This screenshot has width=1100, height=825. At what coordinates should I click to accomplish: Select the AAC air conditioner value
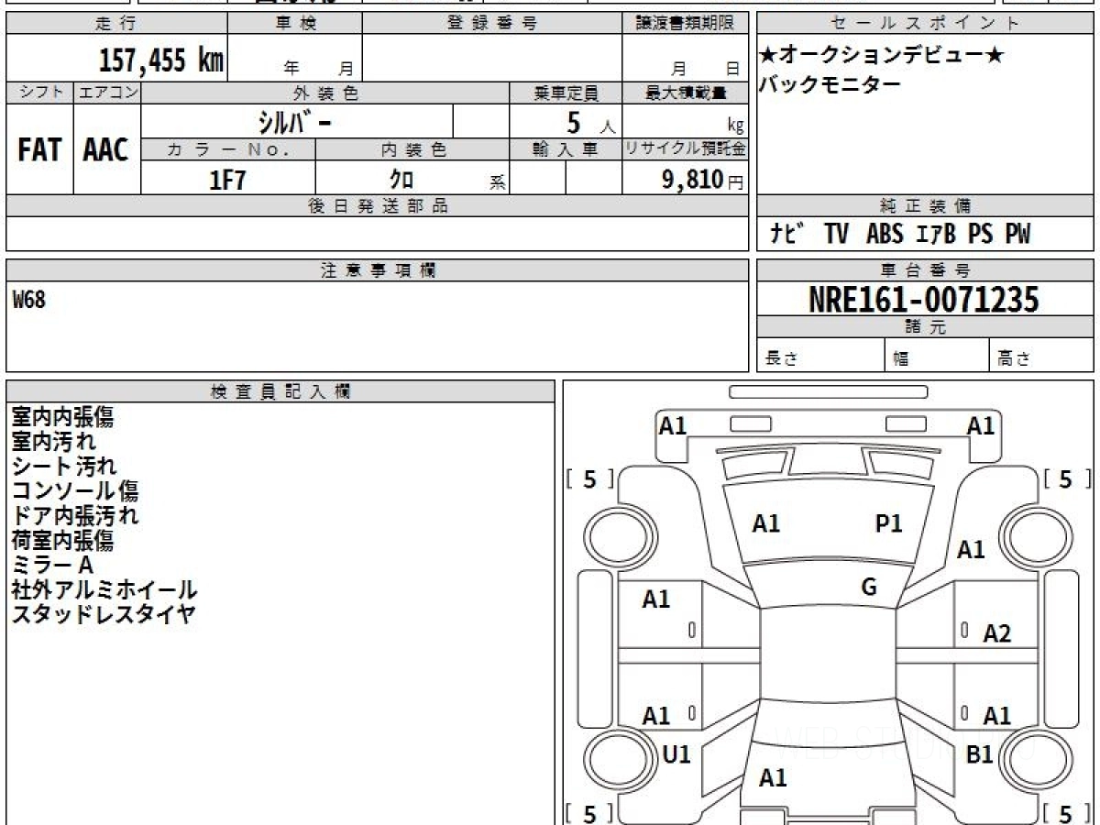click(106, 150)
